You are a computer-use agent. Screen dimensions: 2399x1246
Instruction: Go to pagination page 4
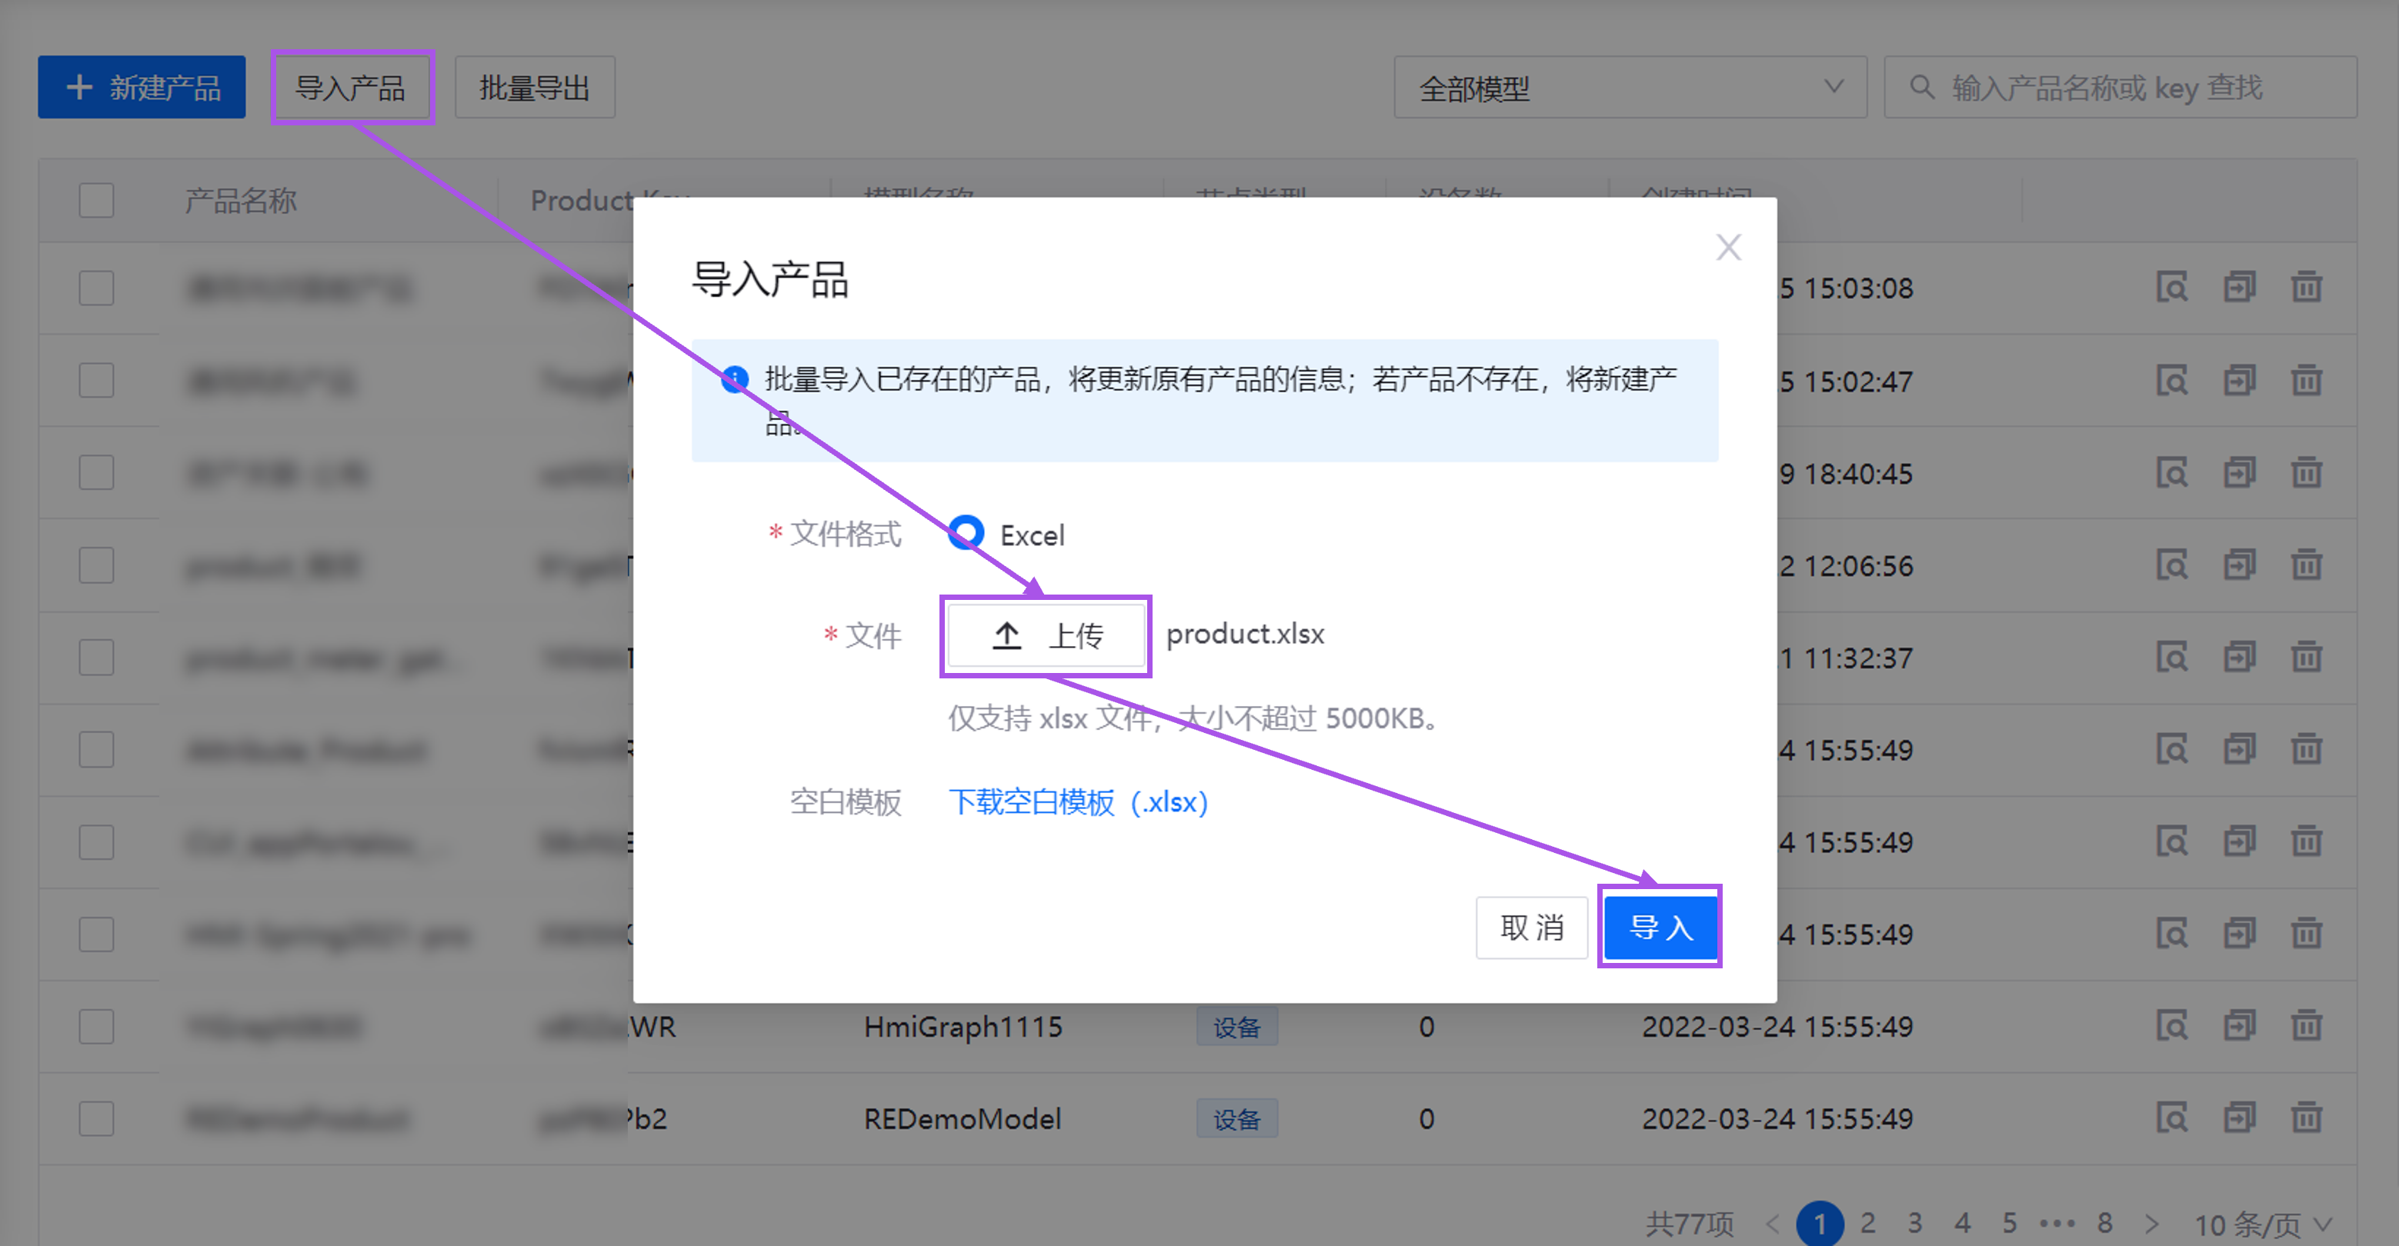pos(1962,1223)
